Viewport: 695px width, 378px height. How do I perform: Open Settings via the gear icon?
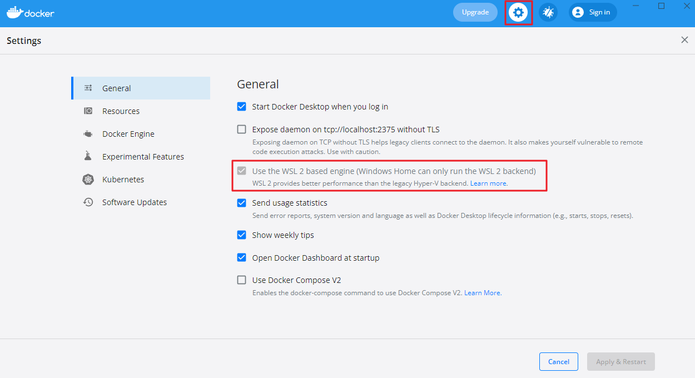click(518, 12)
